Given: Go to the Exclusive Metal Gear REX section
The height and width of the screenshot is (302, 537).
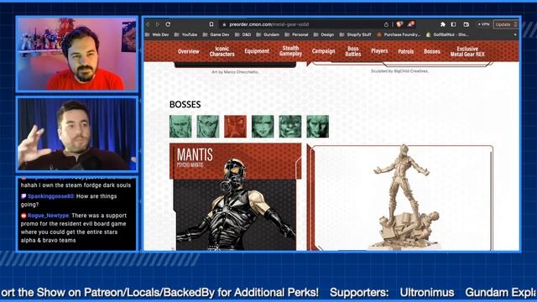Looking at the screenshot, I should [467, 51].
